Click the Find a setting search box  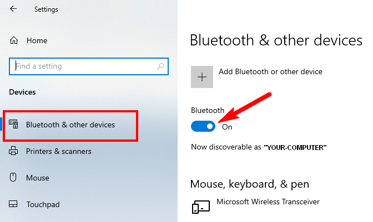point(89,66)
